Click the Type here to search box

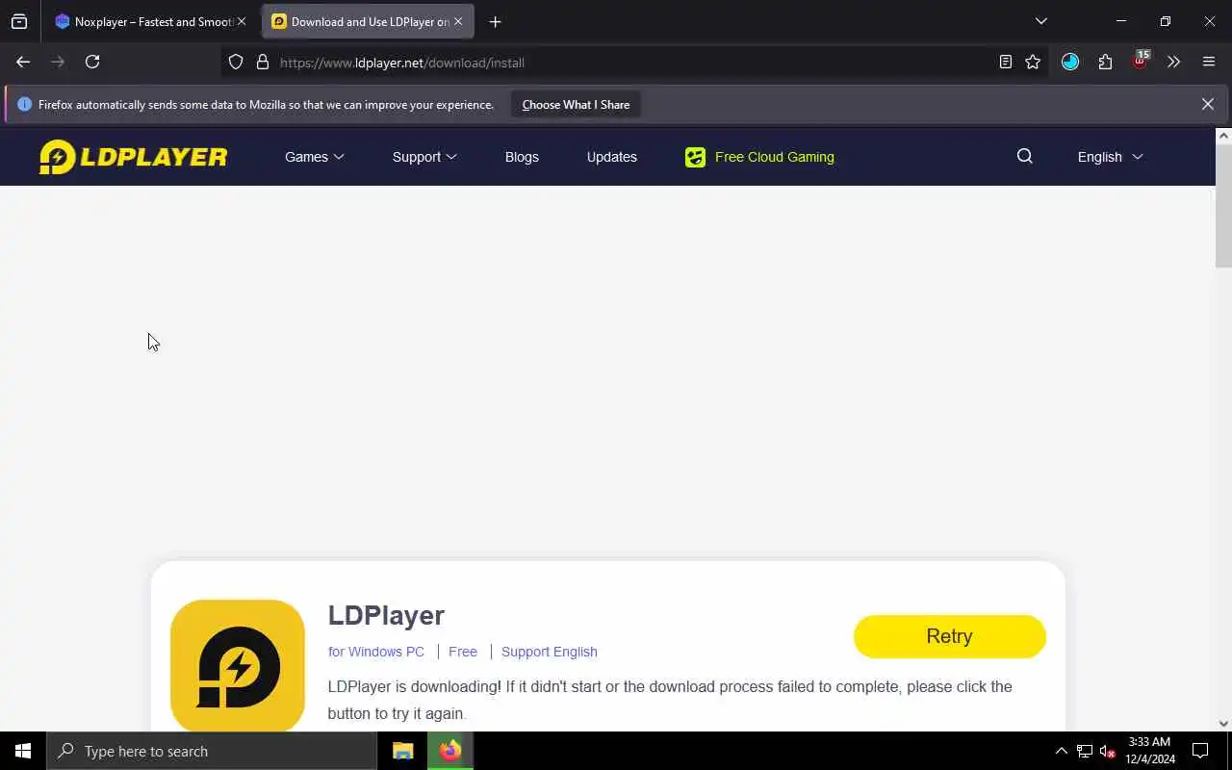click(x=212, y=751)
